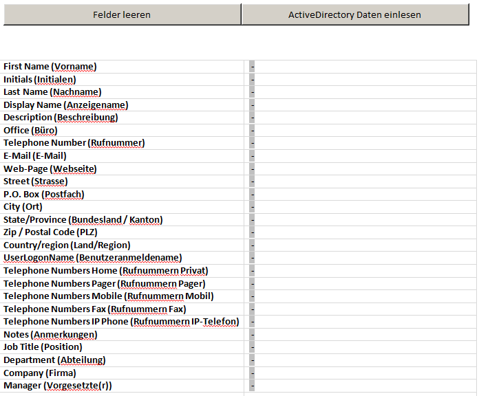The image size is (479, 396).
Task: Click the 'Felder leeren' button
Action: 122,14
